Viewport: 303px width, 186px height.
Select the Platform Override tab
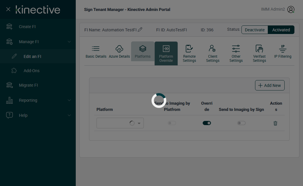point(166,54)
